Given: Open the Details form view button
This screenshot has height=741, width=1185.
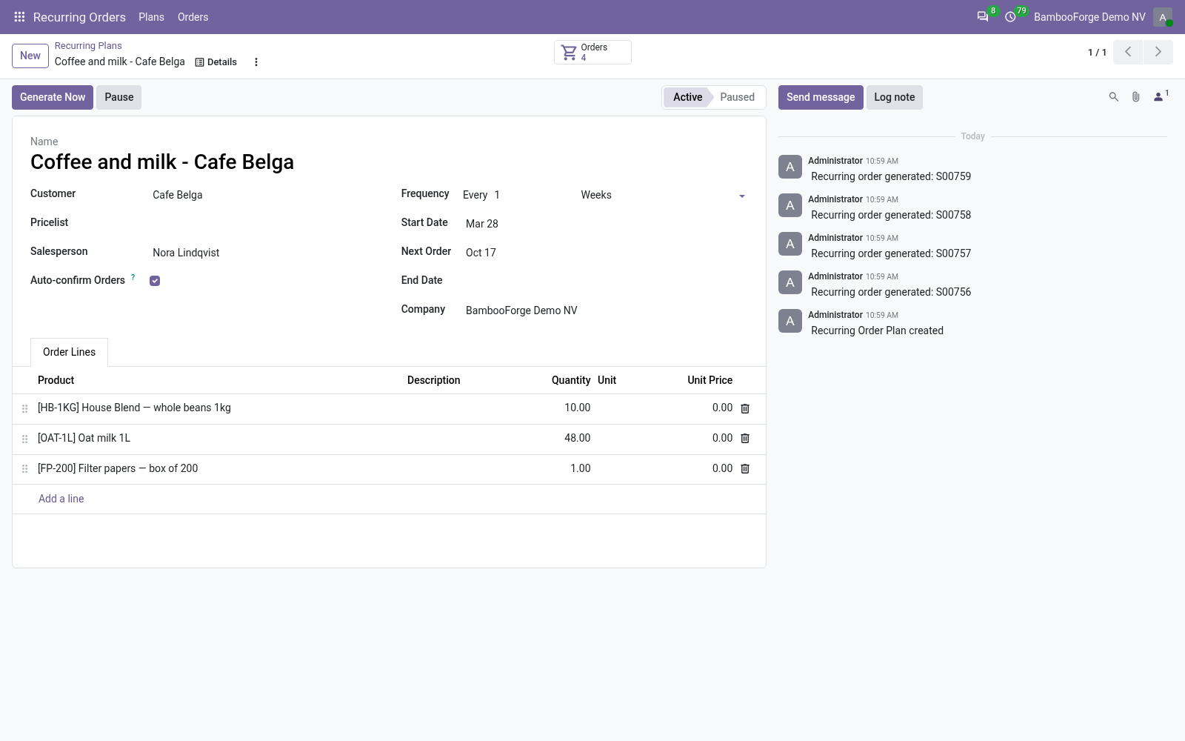Looking at the screenshot, I should tap(216, 62).
